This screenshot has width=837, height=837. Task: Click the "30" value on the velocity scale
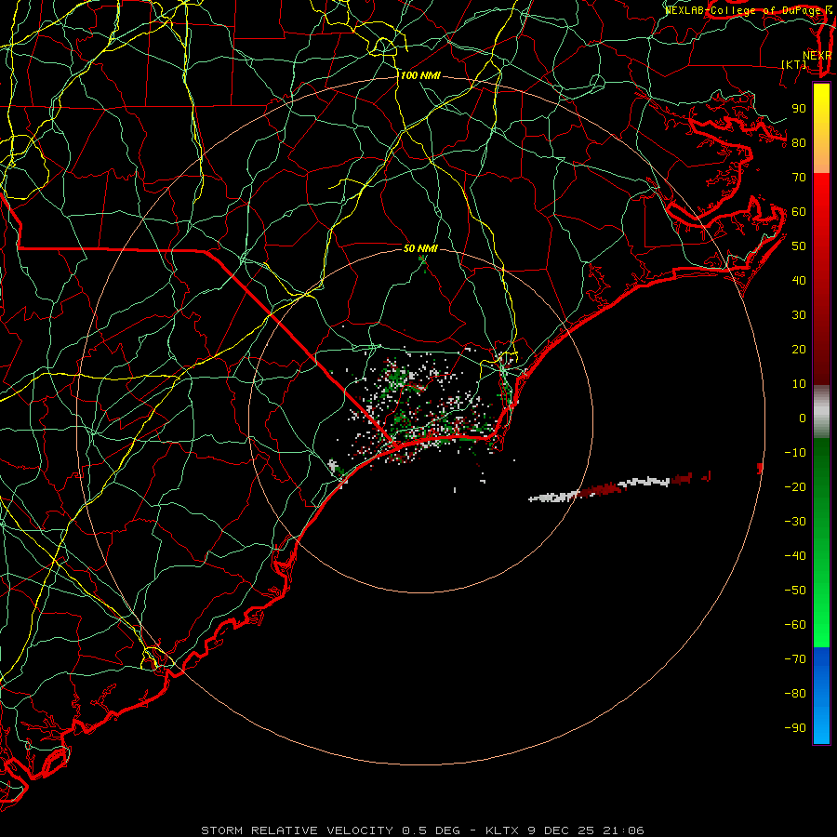click(799, 315)
